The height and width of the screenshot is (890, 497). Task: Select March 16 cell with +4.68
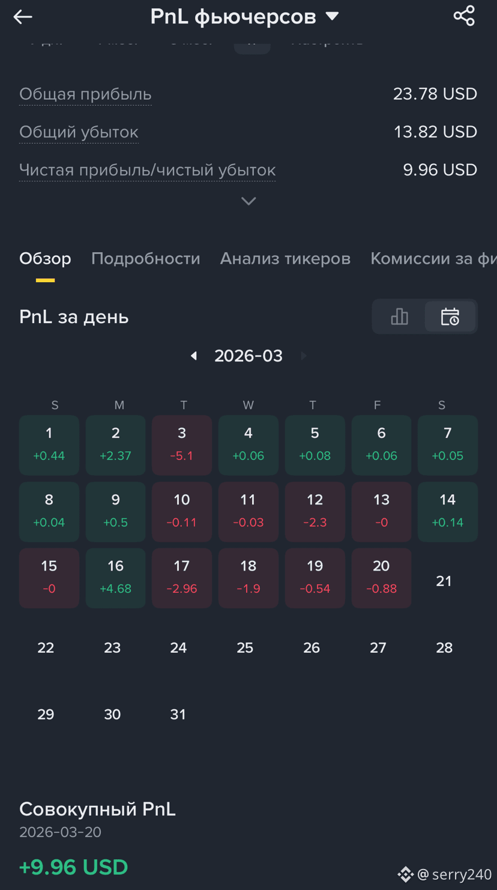[x=115, y=578]
